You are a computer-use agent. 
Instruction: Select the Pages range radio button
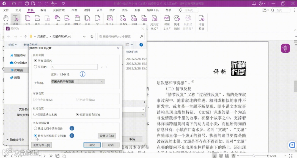tap(35, 67)
